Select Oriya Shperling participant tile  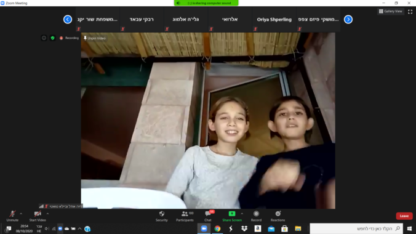[274, 19]
